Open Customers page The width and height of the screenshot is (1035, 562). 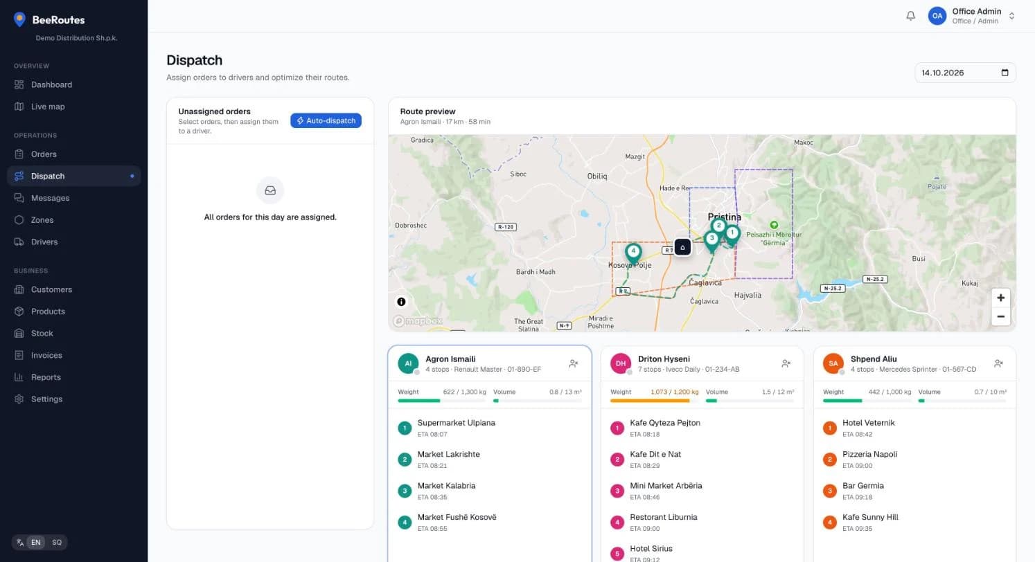click(x=73, y=289)
